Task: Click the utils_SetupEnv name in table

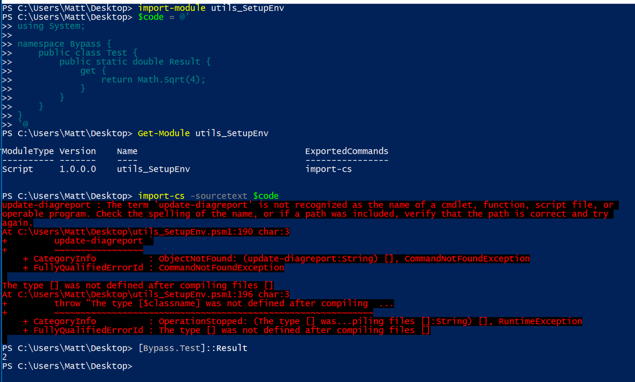Action: [x=153, y=169]
